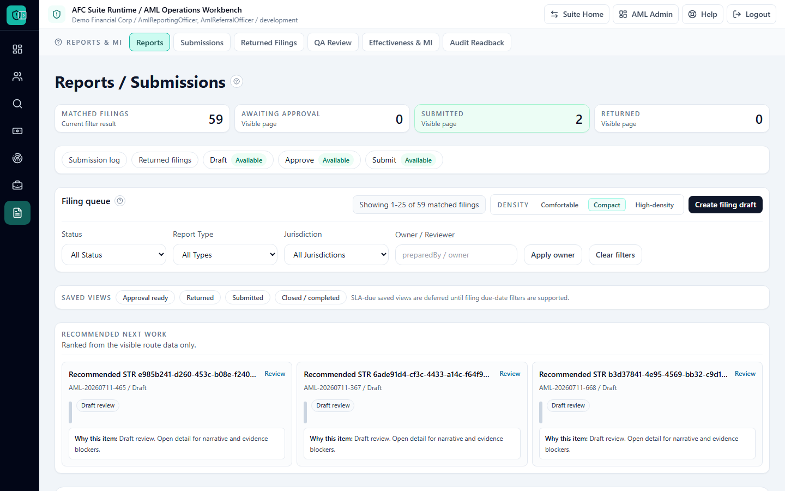This screenshot has height=491, width=785.
Task: Click Draft review tag on AML-20260711-367
Action: (333, 405)
